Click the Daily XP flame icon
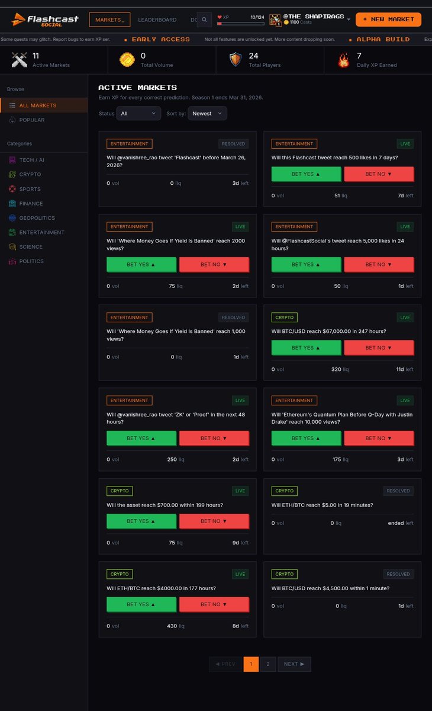432x711 pixels. point(344,59)
